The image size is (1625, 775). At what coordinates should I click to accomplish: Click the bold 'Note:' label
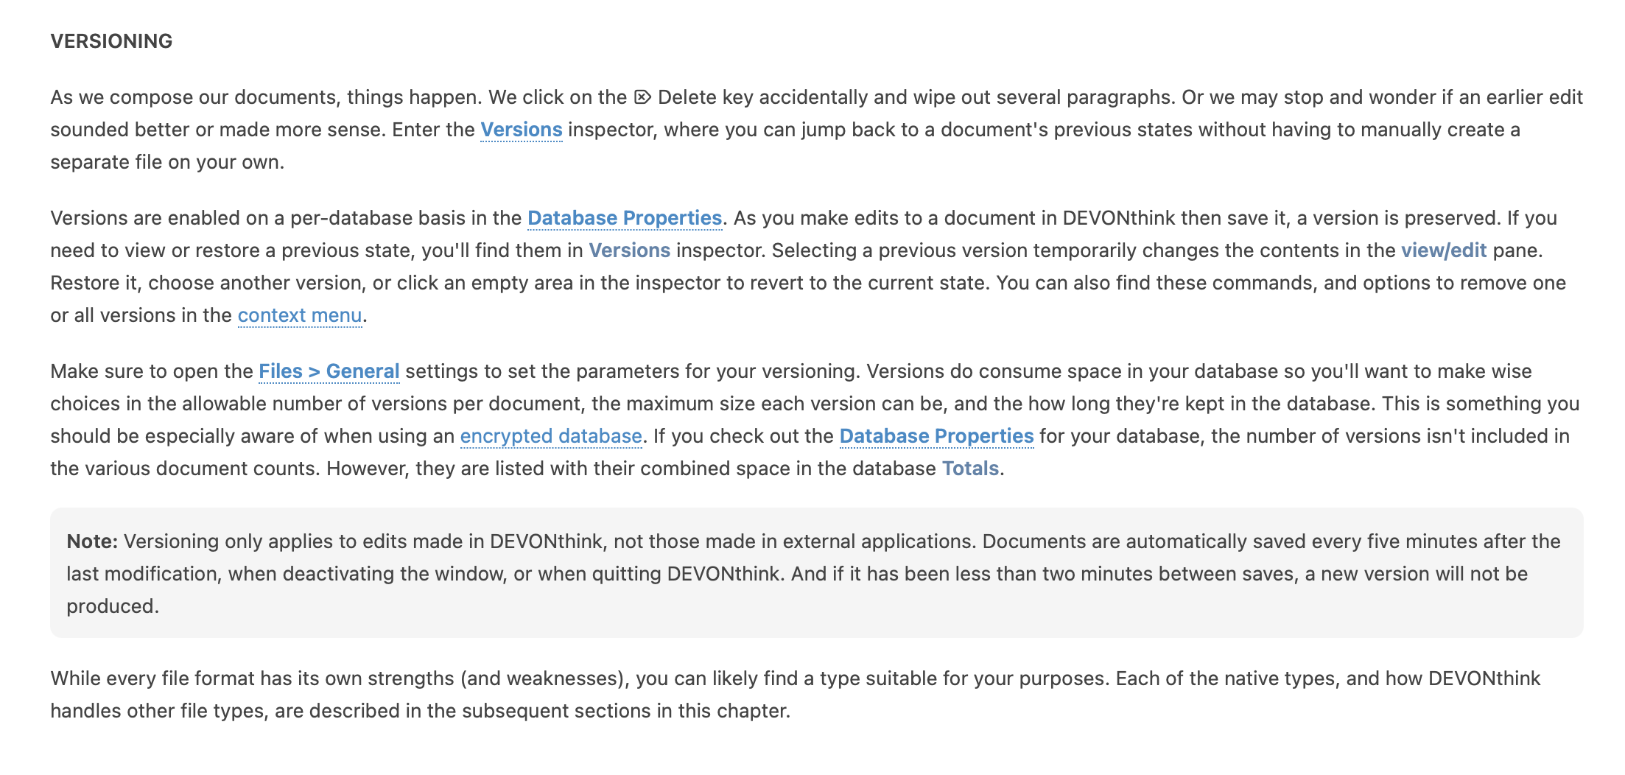(x=92, y=541)
